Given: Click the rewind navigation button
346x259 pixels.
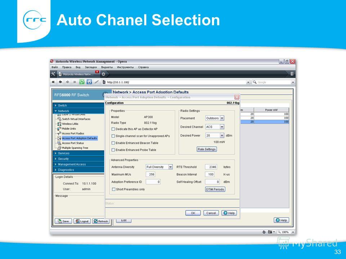Looking at the screenshot, I should click(x=53, y=82).
